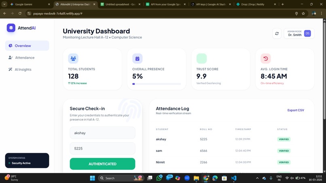Bookmark this page with the star icon
Viewport: 326px width, 183px height.
click(303, 13)
